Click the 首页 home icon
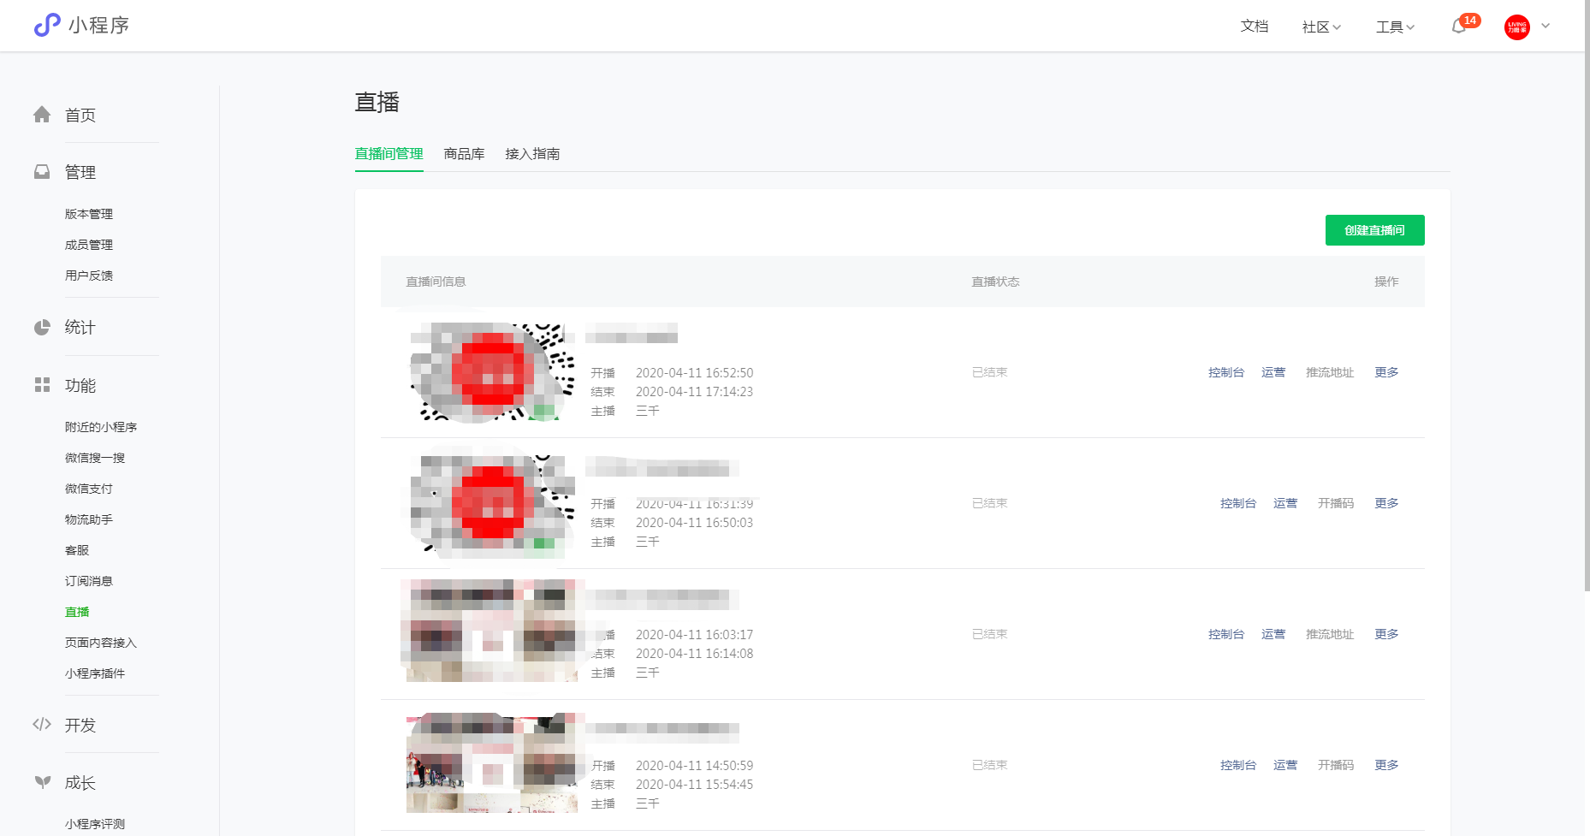 tap(42, 115)
